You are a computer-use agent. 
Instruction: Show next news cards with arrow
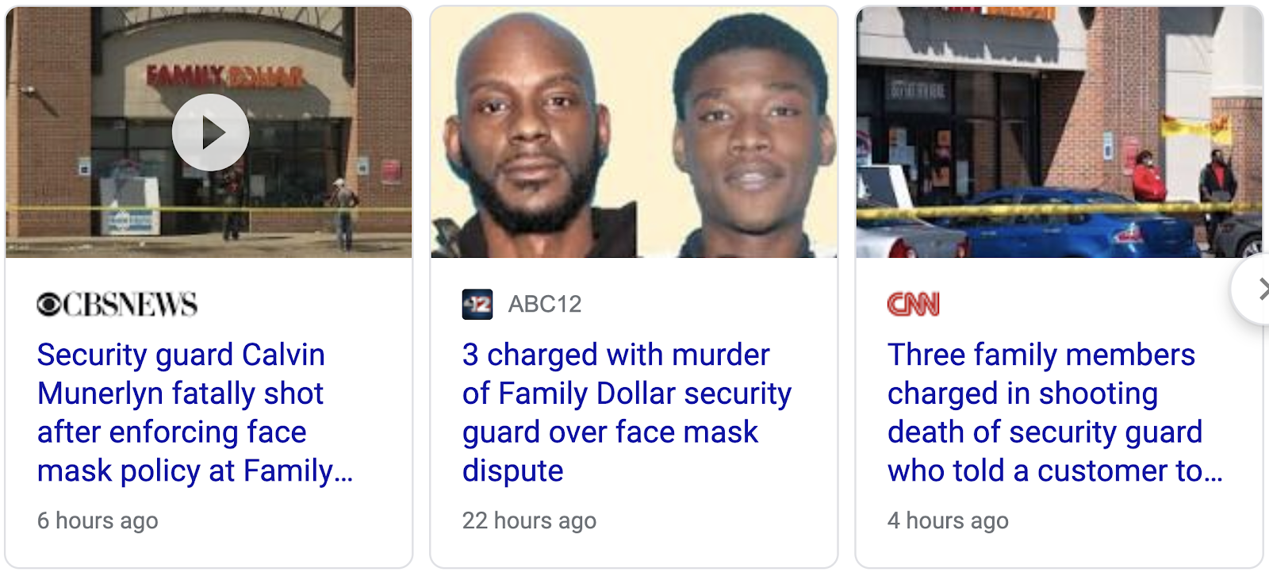point(1256,290)
